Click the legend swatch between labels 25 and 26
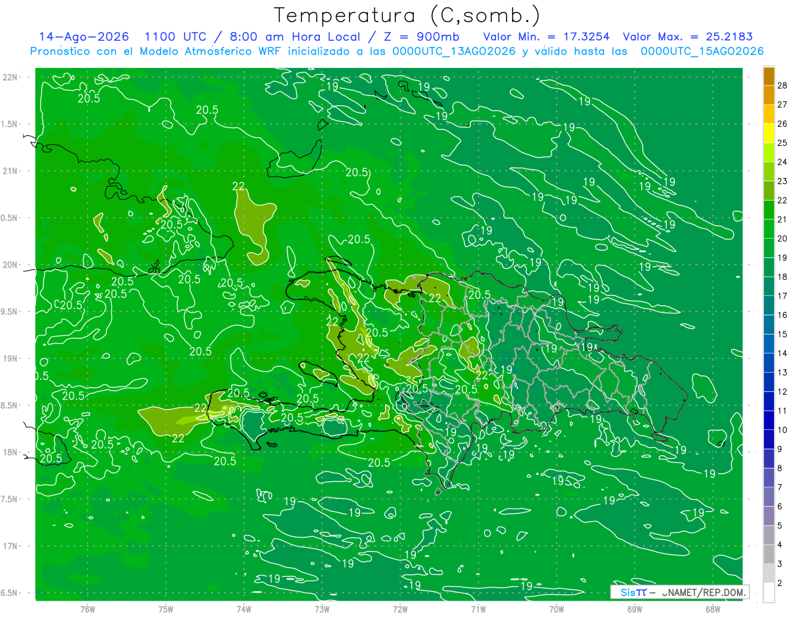Image resolution: width=800 pixels, height=618 pixels. (x=769, y=133)
